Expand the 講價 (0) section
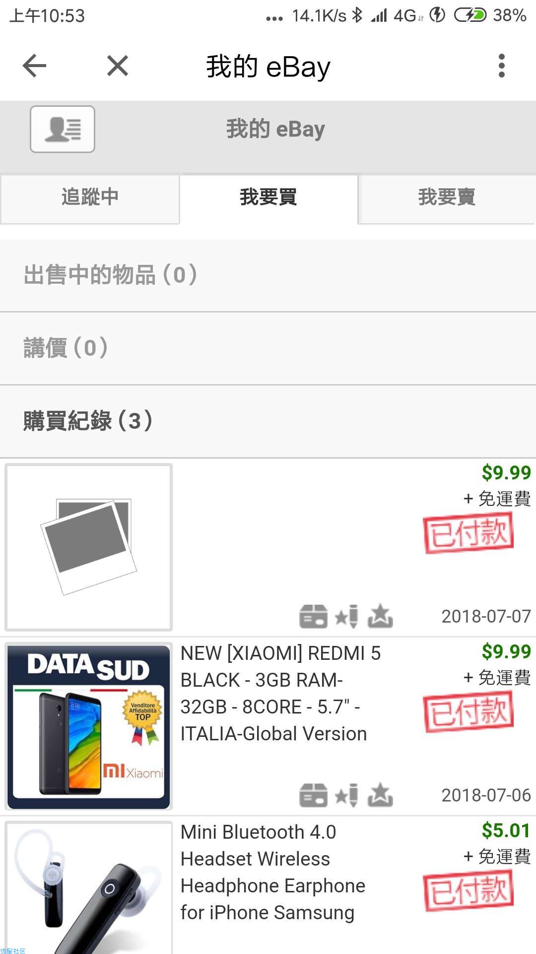Screen dimensions: 536x954 pos(268,348)
